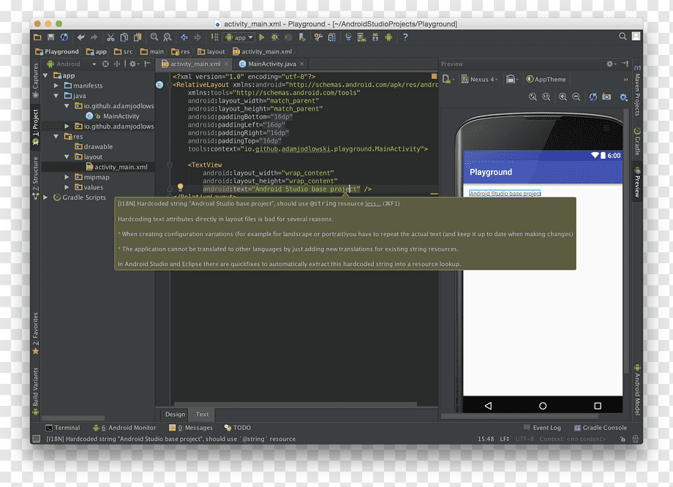The width and height of the screenshot is (673, 487).
Task: Click the yellow lightbulb quick-fix icon
Action: 180,187
